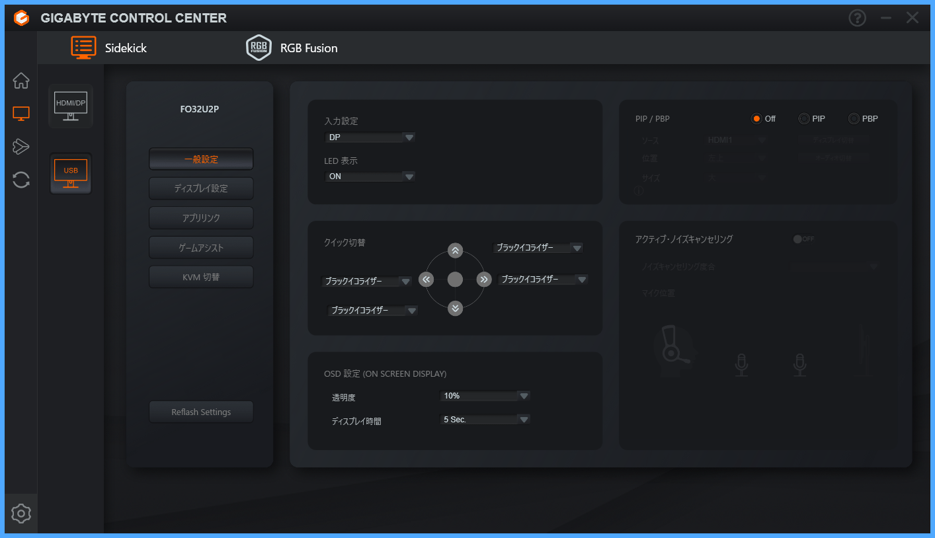This screenshot has height=538, width=935.
Task: Select the PBP radio button
Action: pyautogui.click(x=854, y=119)
